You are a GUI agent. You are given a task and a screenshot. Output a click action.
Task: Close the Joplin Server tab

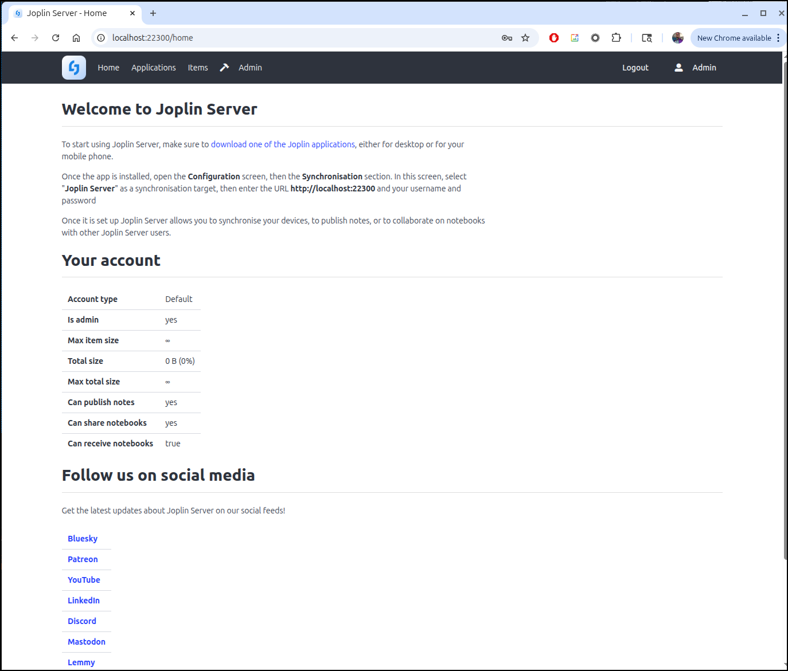[132, 13]
